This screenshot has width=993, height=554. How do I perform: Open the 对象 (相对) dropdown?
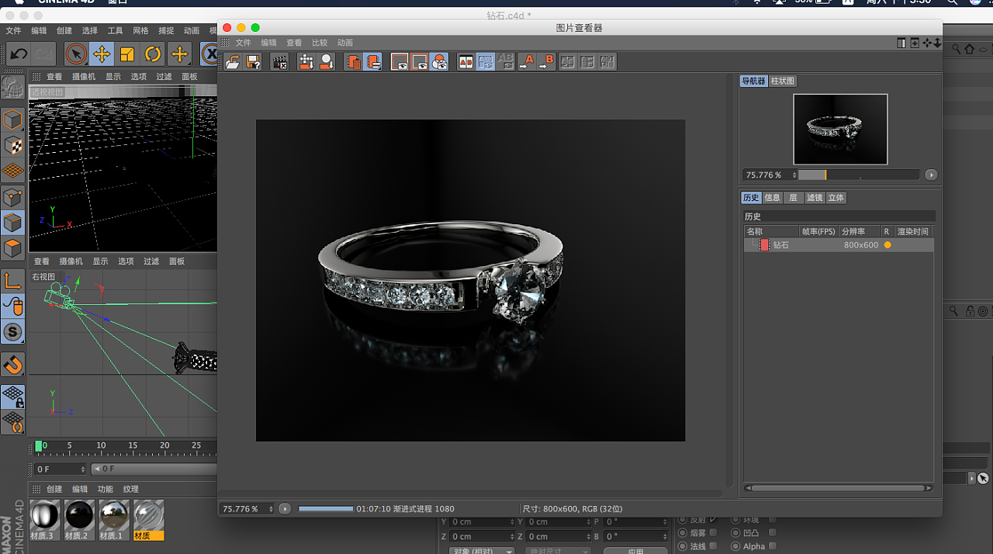pyautogui.click(x=482, y=550)
